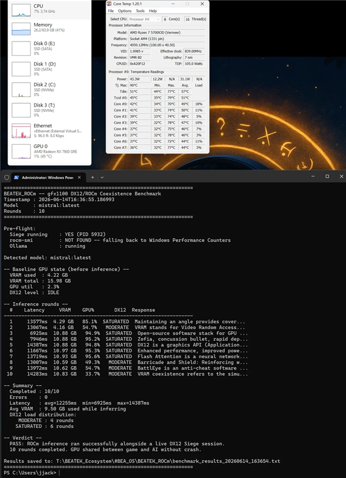Image resolution: width=346 pixels, height=478 pixels.
Task: Click the VID value 1.0985 v
Action: click(x=140, y=51)
